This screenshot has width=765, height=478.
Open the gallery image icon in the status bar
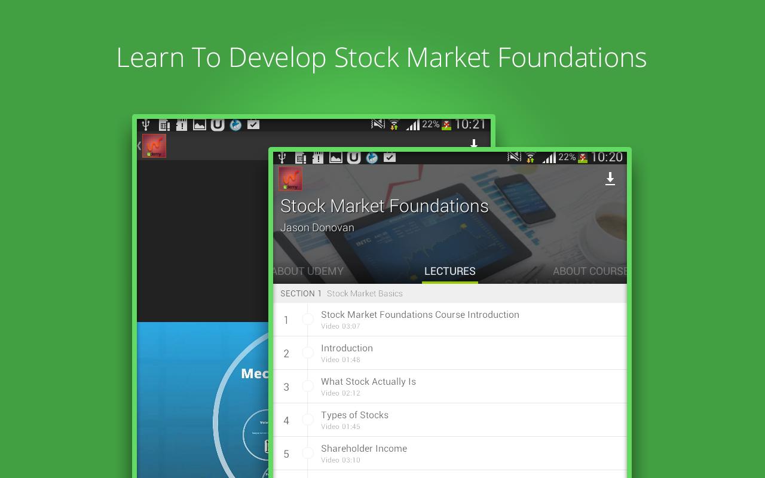(x=336, y=158)
